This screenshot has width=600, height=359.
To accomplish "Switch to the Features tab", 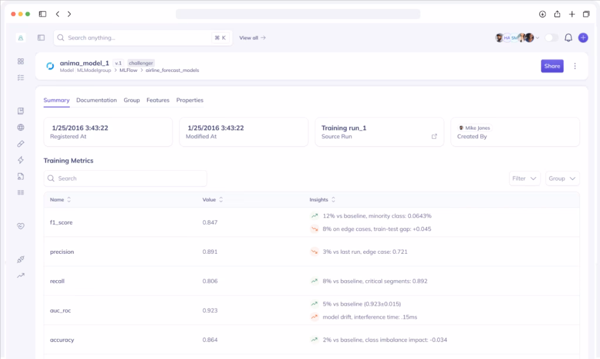I will 158,100.
